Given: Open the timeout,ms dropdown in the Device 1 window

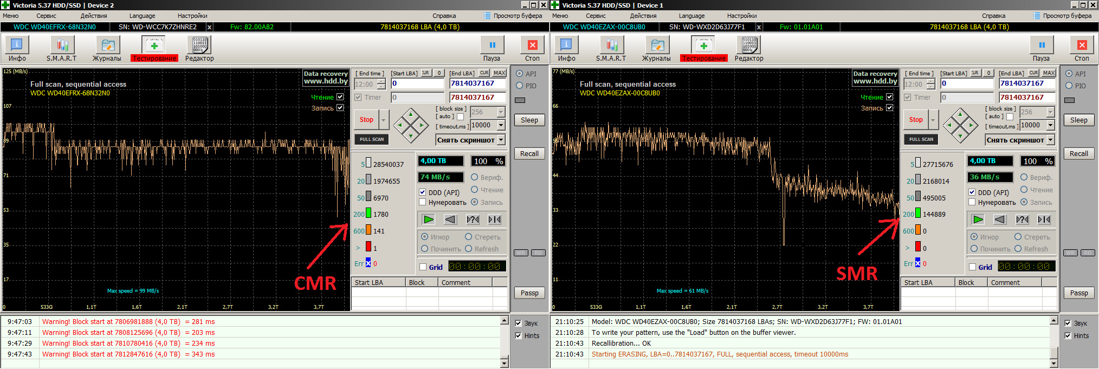Looking at the screenshot, I should point(1051,125).
